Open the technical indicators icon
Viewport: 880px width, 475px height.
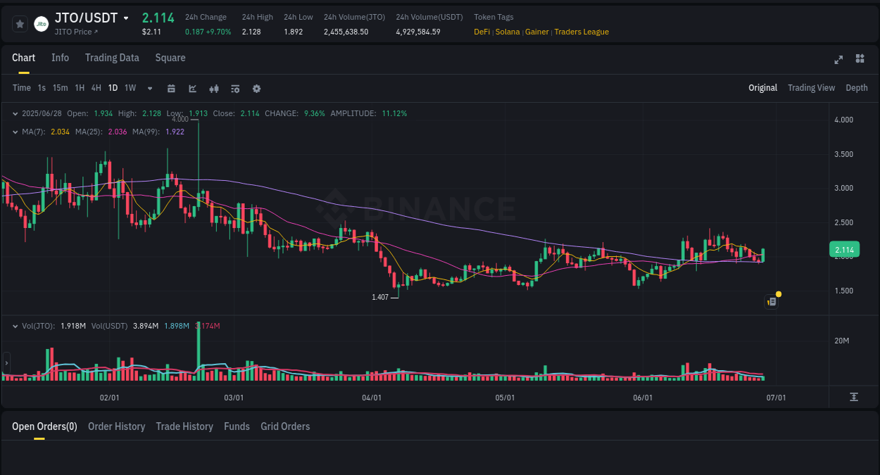pos(213,88)
